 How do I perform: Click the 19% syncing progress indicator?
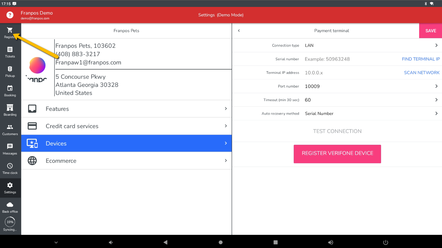point(10,222)
